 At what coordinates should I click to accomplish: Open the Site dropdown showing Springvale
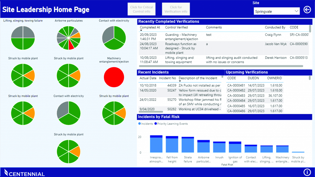(x=277, y=11)
